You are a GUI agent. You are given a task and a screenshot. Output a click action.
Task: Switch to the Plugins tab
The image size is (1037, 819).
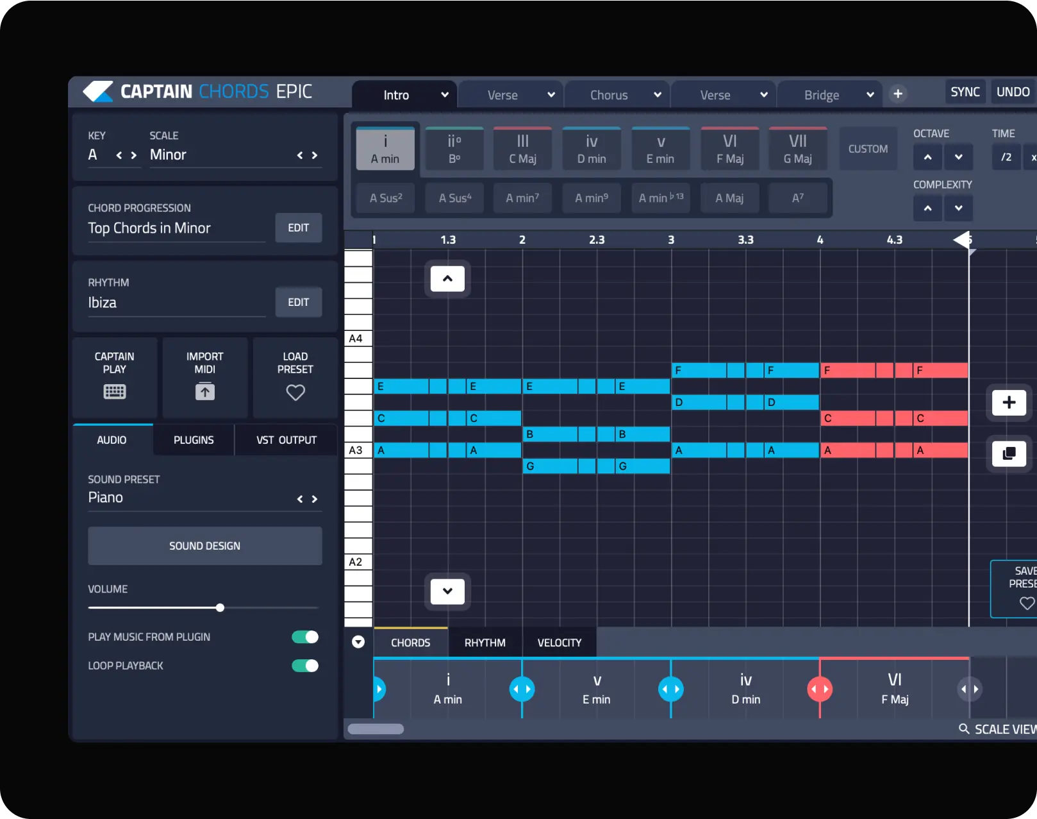[x=194, y=440]
